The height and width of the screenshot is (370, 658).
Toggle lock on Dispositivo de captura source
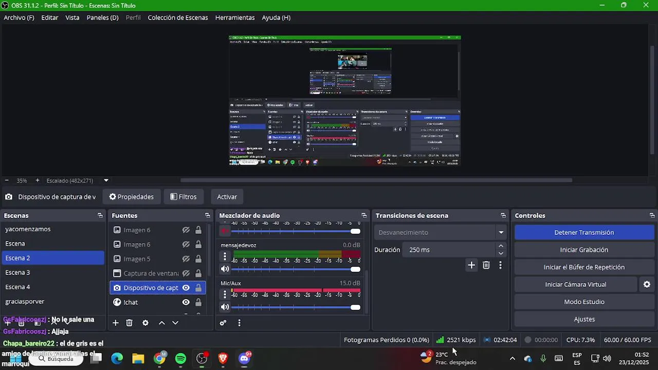pos(198,288)
